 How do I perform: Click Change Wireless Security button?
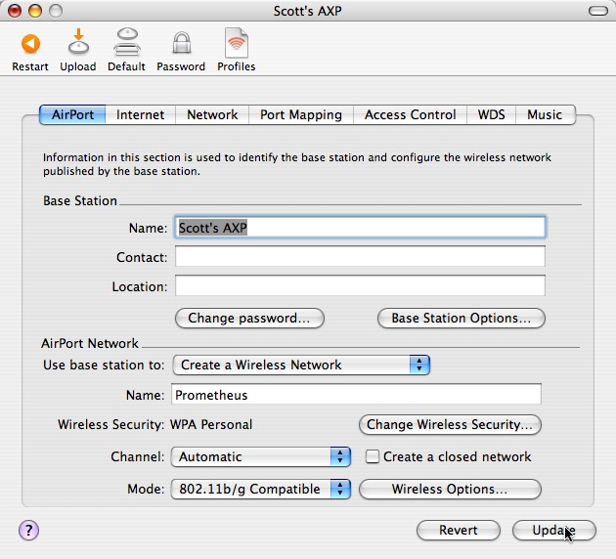[450, 425]
